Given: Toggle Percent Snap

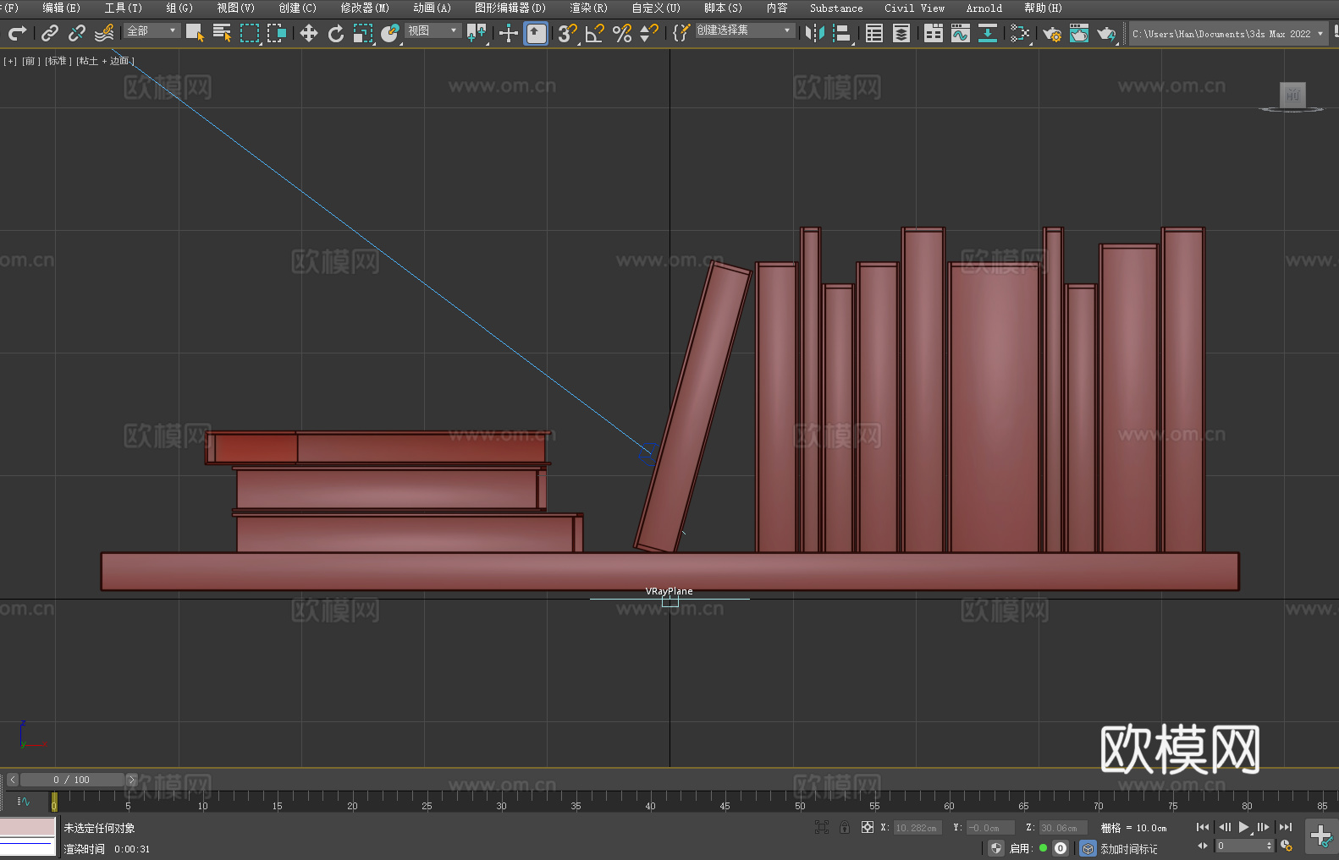Looking at the screenshot, I should pyautogui.click(x=622, y=33).
